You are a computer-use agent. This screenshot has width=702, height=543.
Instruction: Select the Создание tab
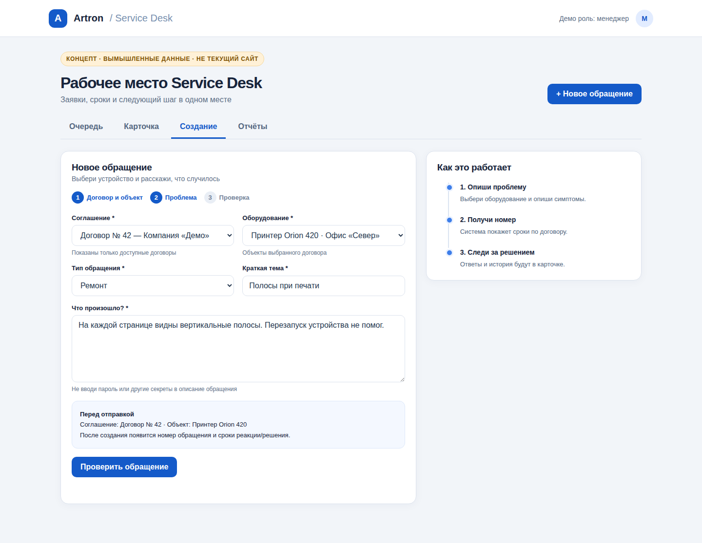[x=198, y=127]
